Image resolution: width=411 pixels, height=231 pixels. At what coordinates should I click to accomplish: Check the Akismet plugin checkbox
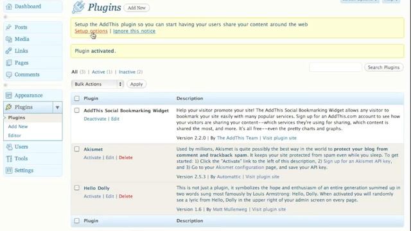pos(77,149)
